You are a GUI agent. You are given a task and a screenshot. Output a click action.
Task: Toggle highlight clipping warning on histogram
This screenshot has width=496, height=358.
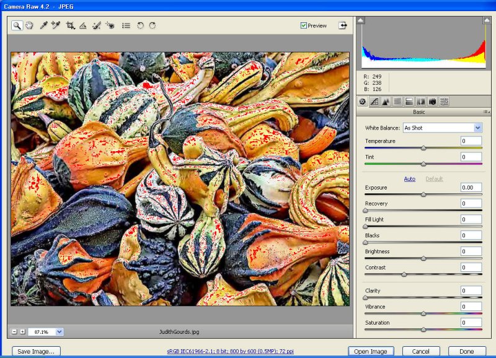pyautogui.click(x=487, y=20)
